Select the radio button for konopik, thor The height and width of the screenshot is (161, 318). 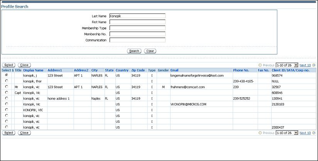click(7, 81)
